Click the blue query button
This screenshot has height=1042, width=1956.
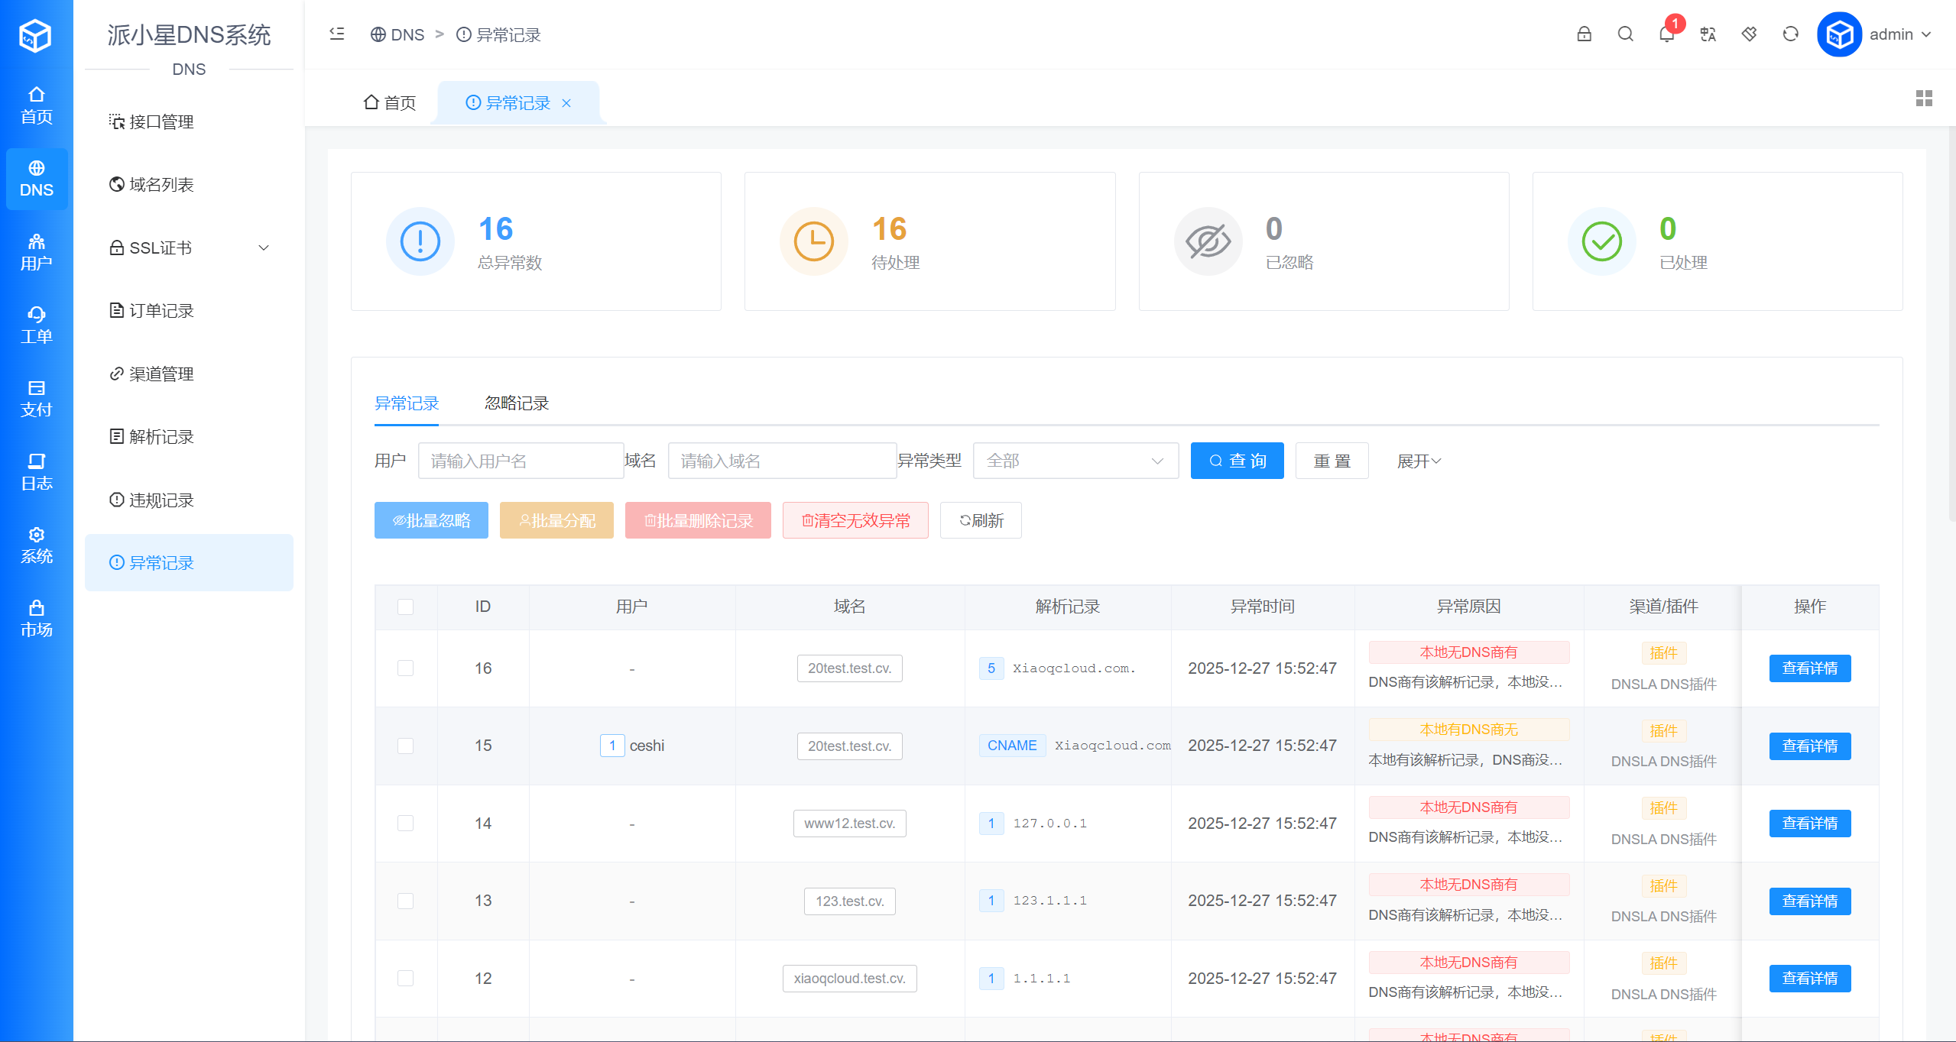click(1237, 461)
